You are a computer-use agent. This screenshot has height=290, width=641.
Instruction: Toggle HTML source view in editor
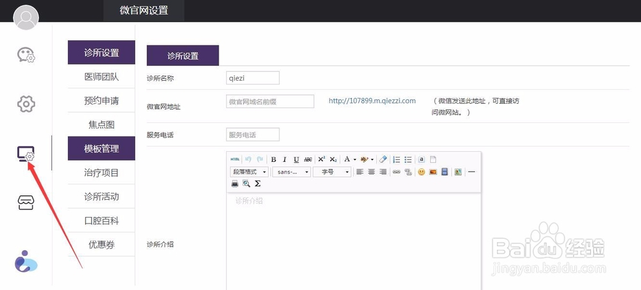tap(235, 159)
